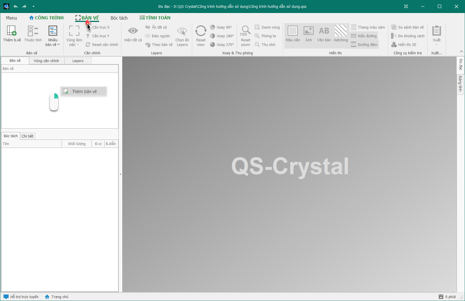Screen dimensions: 465x301
Task: Toggle Theo bản vẽ layers
Action: coord(159,44)
